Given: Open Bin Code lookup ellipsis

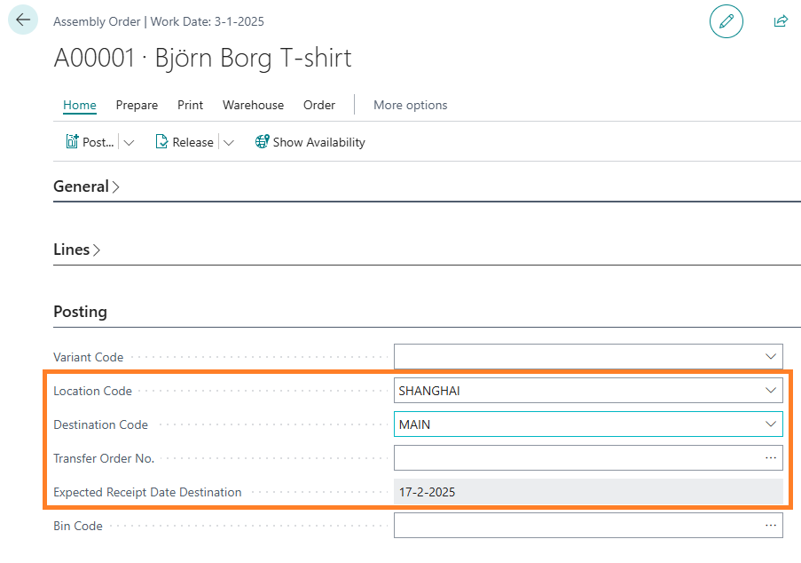Looking at the screenshot, I should click(x=770, y=526).
